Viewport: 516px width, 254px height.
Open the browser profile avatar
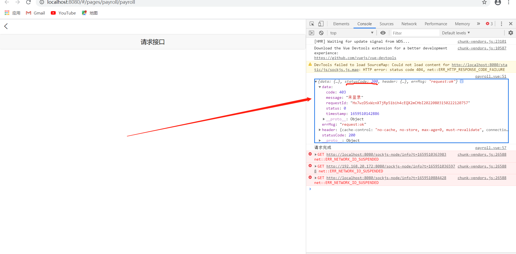click(498, 2)
